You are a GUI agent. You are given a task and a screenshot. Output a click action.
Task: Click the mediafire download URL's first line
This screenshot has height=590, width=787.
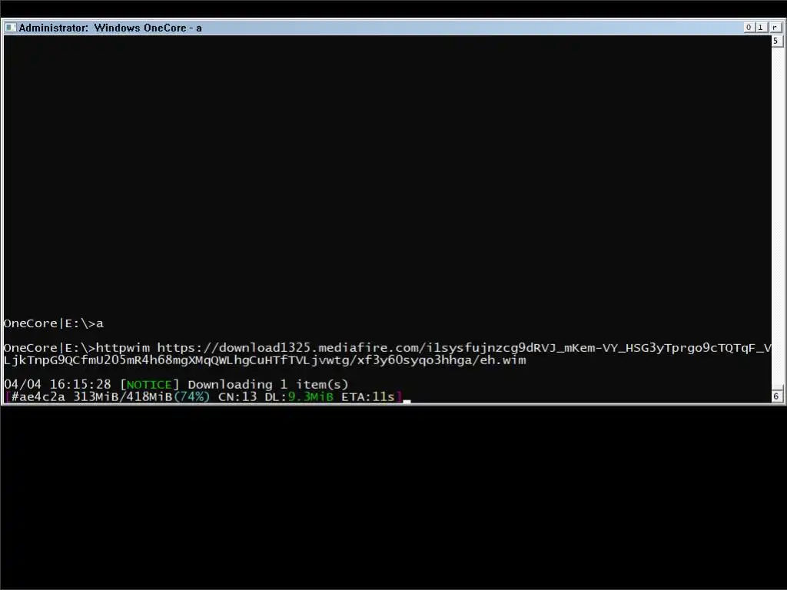tap(464, 348)
